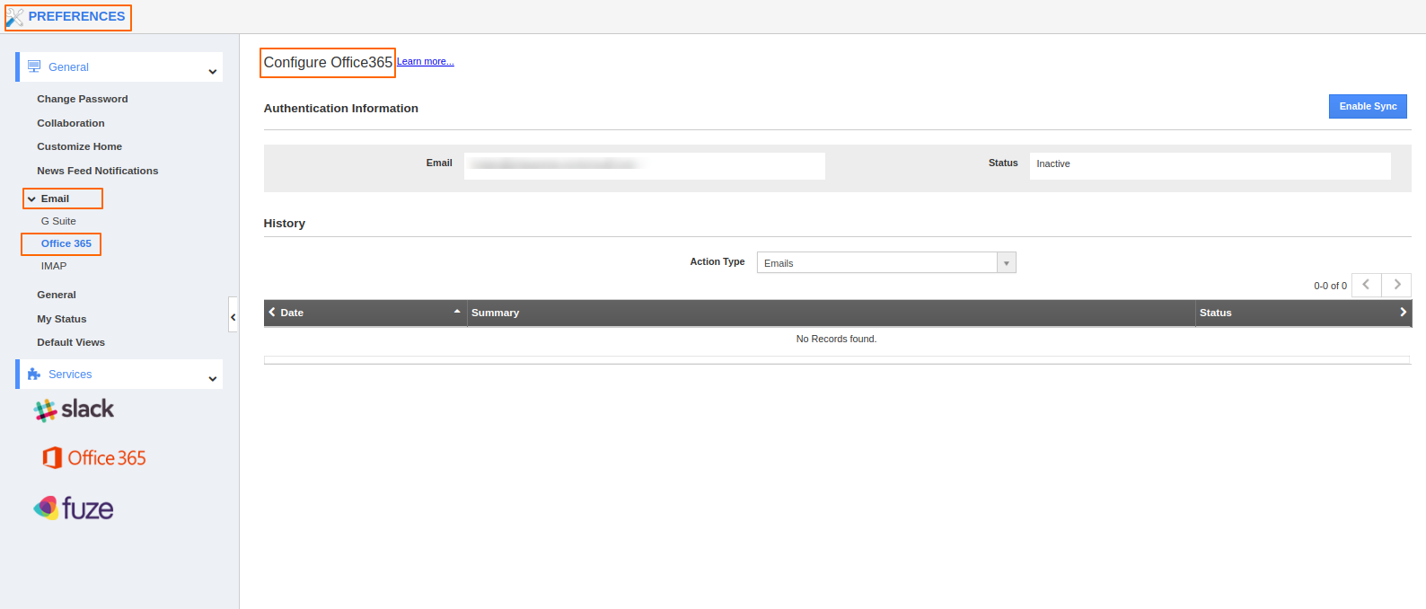
Task: Open Customize Home preferences
Action: point(80,146)
